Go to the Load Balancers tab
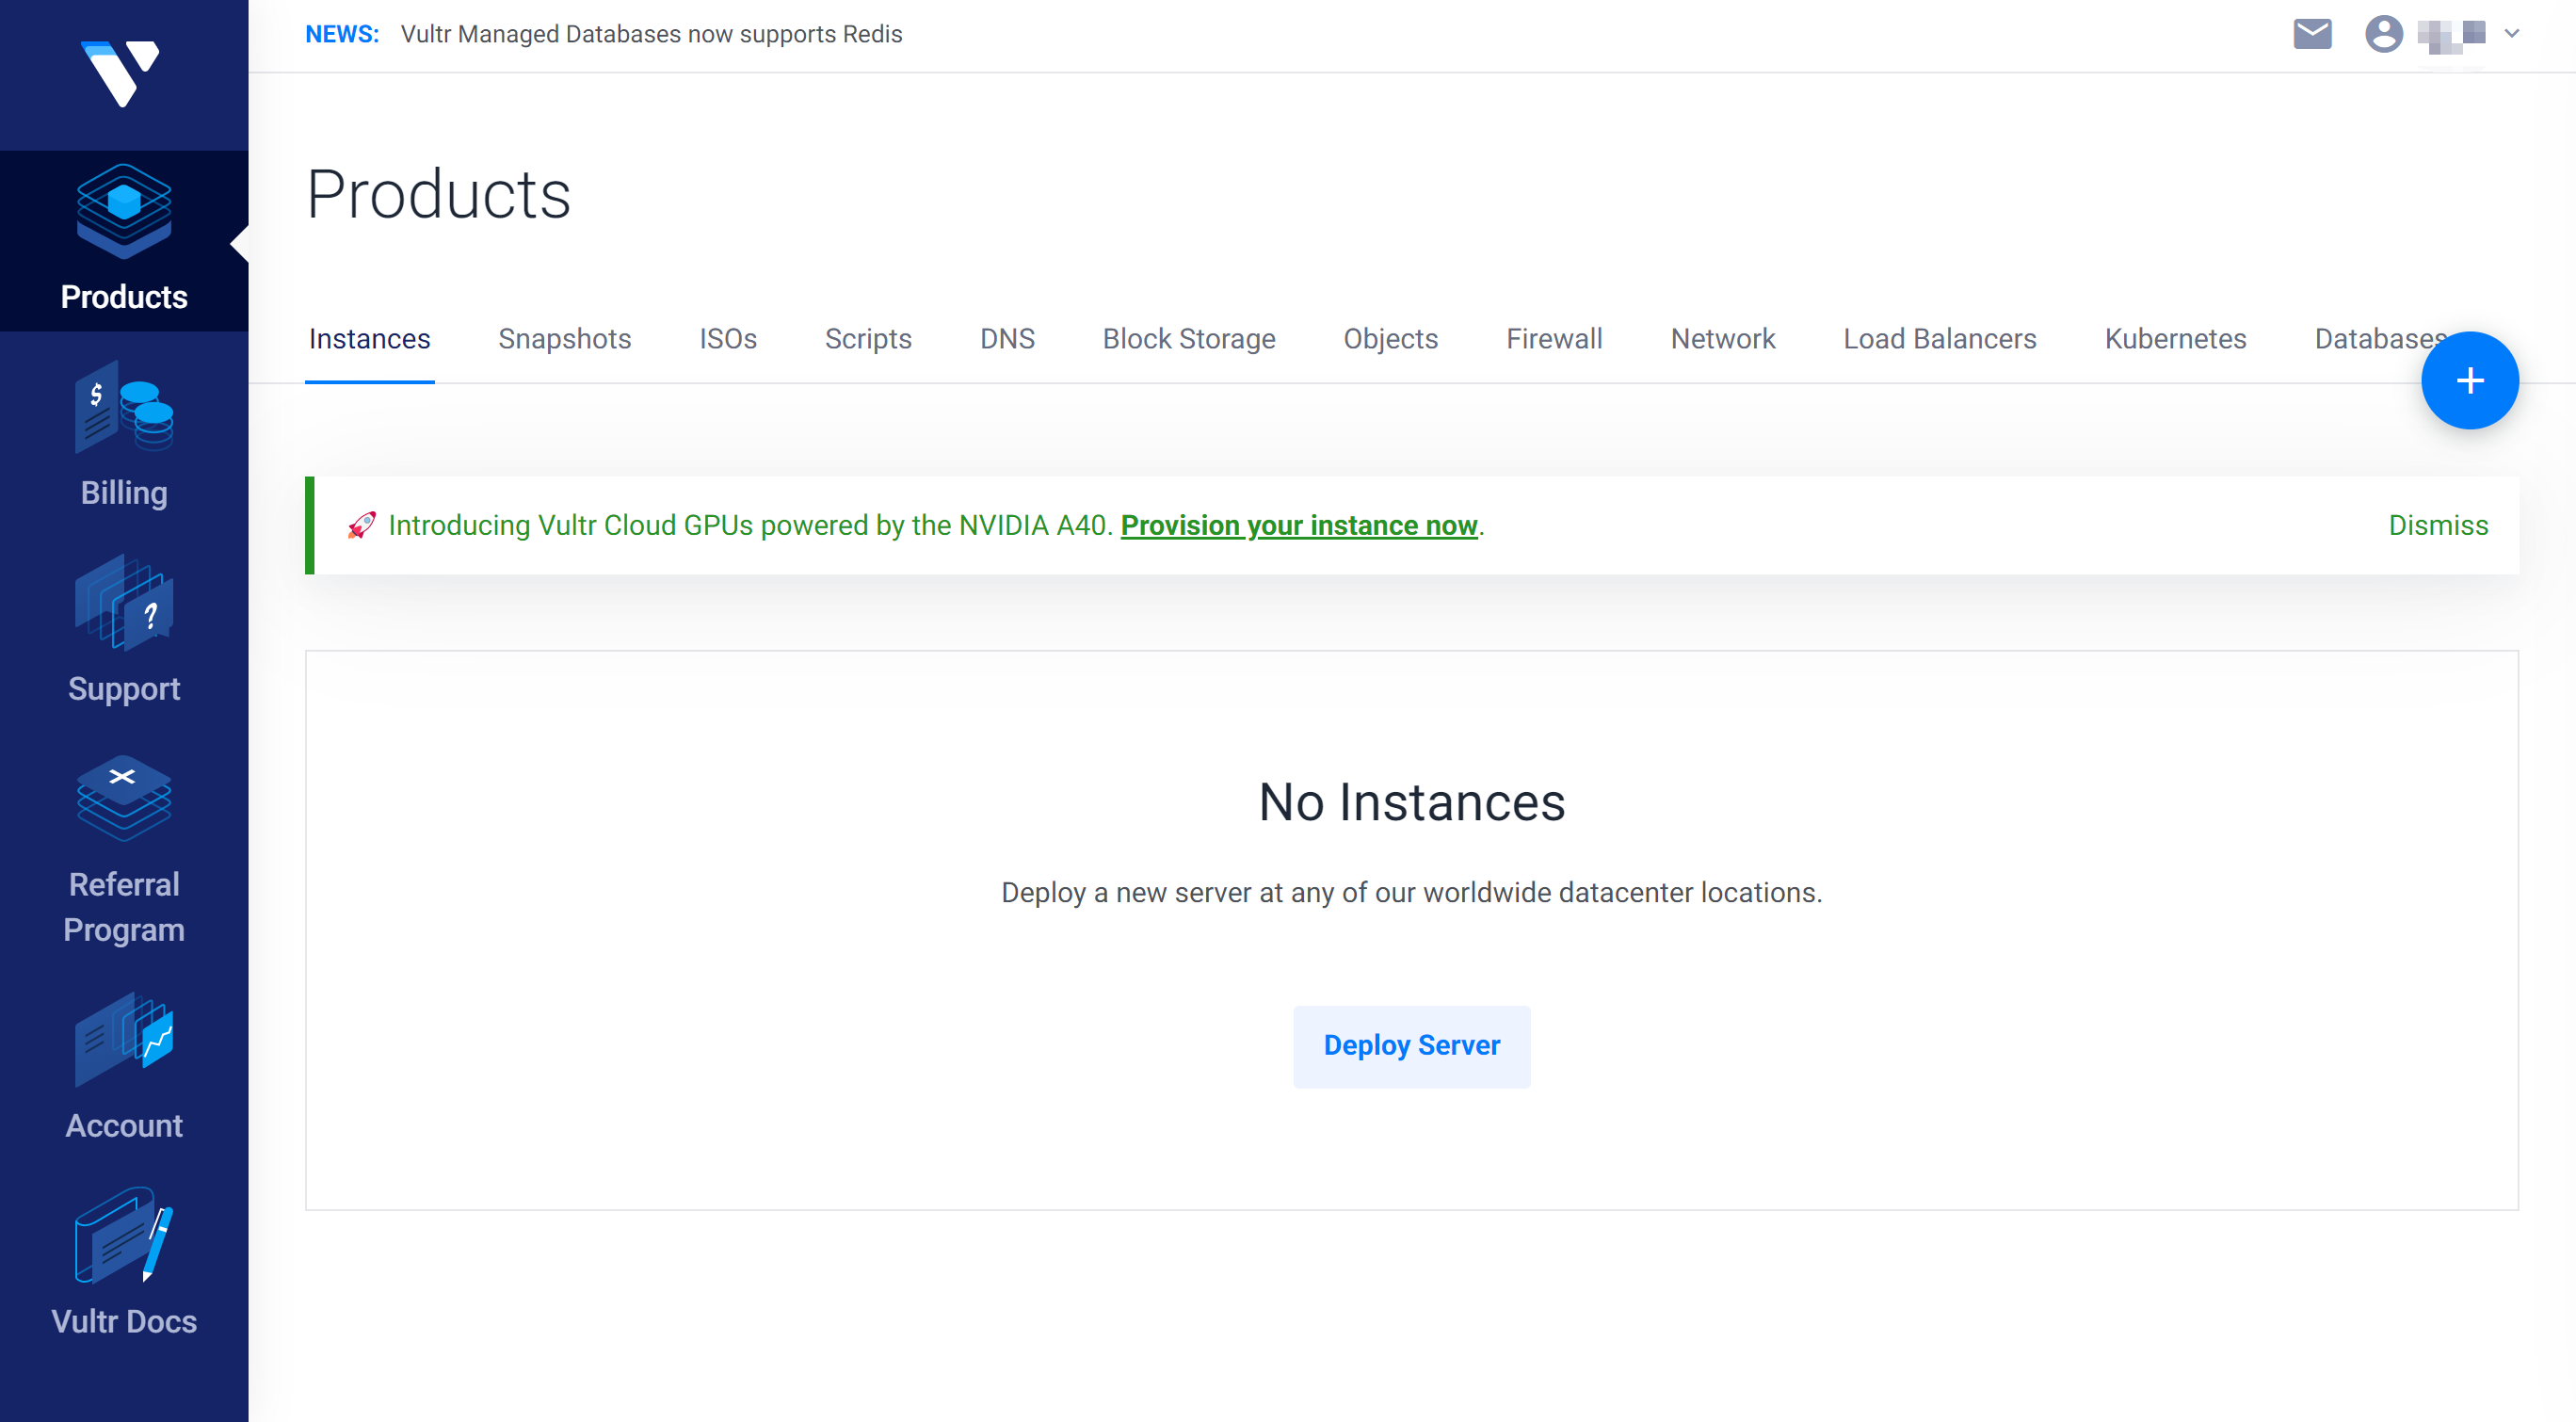The image size is (2576, 1422). 1939,339
